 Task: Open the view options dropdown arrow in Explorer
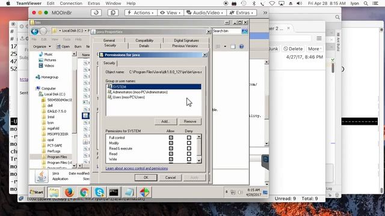point(225,46)
